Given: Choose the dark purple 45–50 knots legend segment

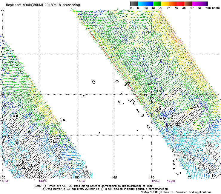Looking at the screenshot, I should [204, 4].
